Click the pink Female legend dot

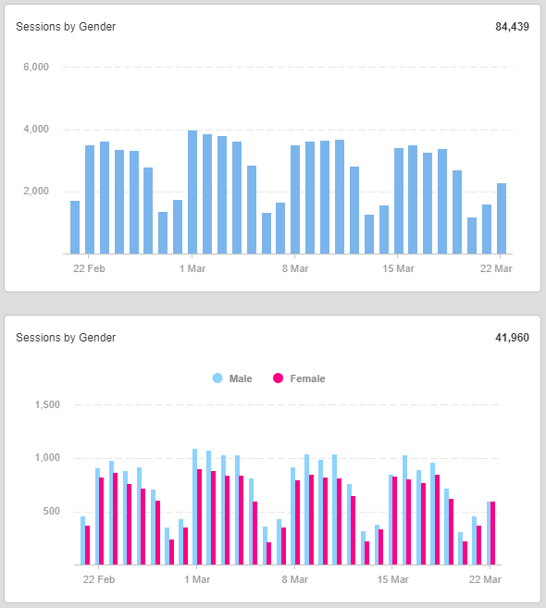(278, 378)
